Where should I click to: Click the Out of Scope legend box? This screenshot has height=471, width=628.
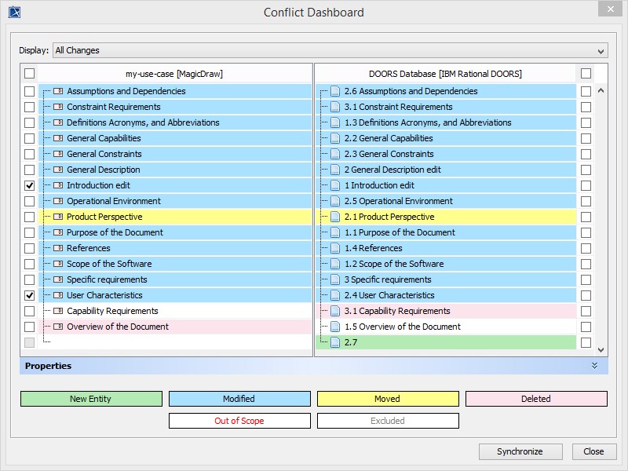click(239, 421)
